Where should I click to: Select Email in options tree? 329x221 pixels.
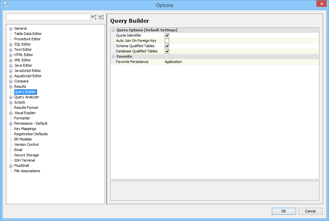click(18, 150)
